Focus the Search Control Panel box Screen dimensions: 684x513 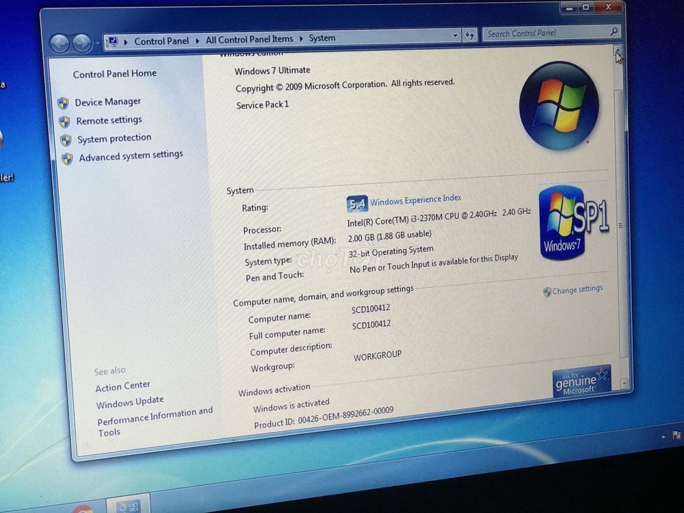point(551,33)
